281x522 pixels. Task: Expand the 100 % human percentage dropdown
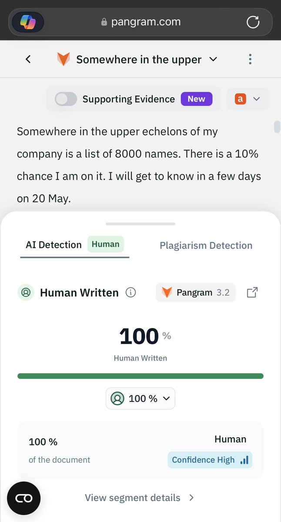click(140, 398)
